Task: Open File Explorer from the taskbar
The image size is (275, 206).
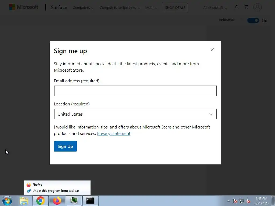Action: [x=24, y=201]
